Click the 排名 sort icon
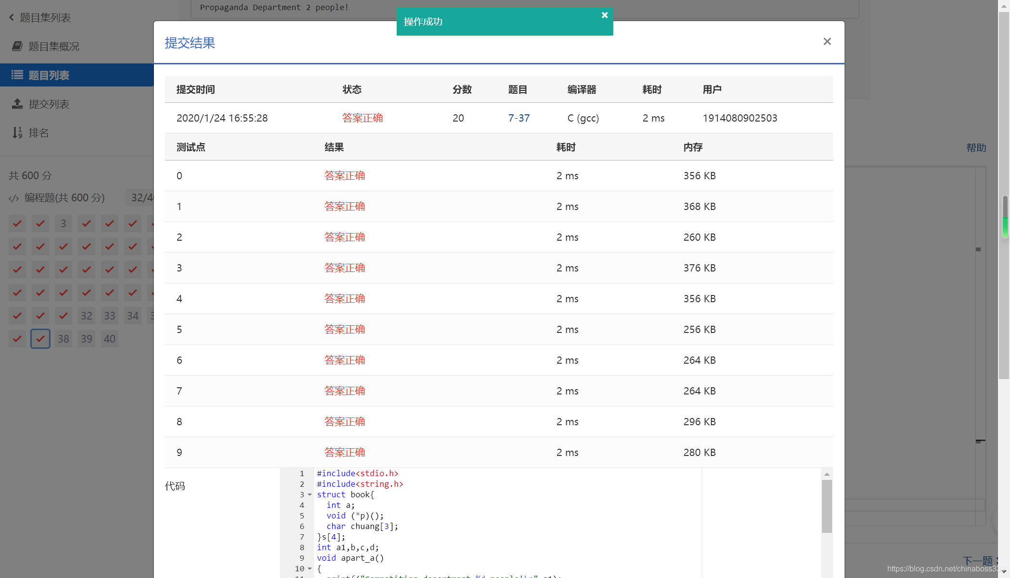The width and height of the screenshot is (1010, 578). coord(17,133)
